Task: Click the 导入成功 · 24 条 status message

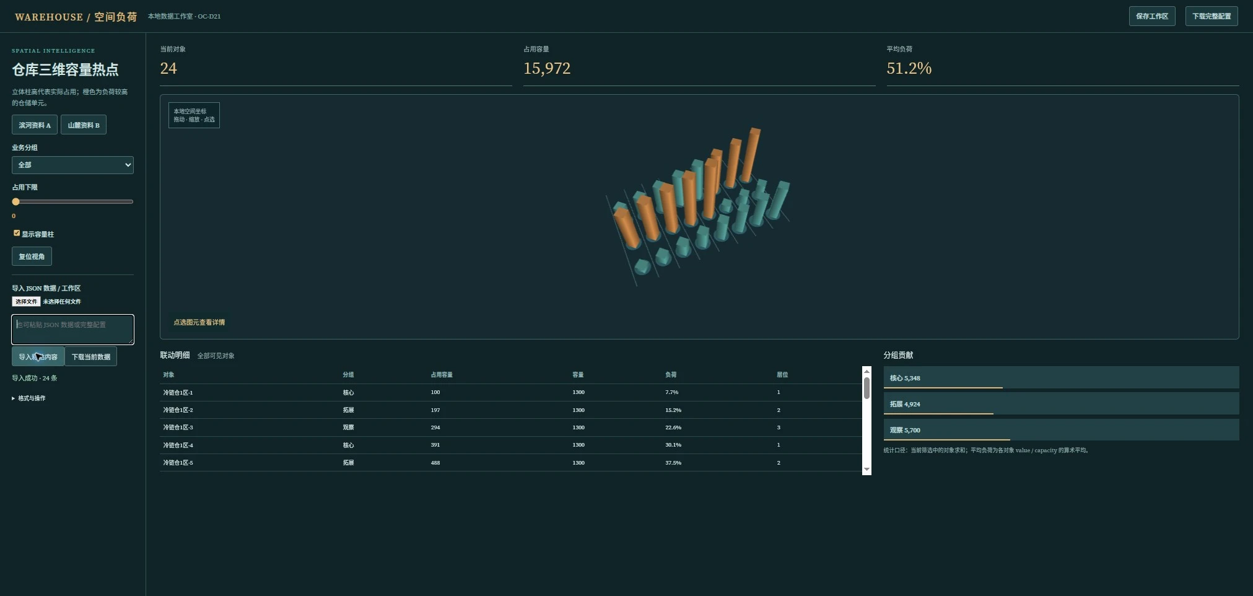Action: [35, 378]
